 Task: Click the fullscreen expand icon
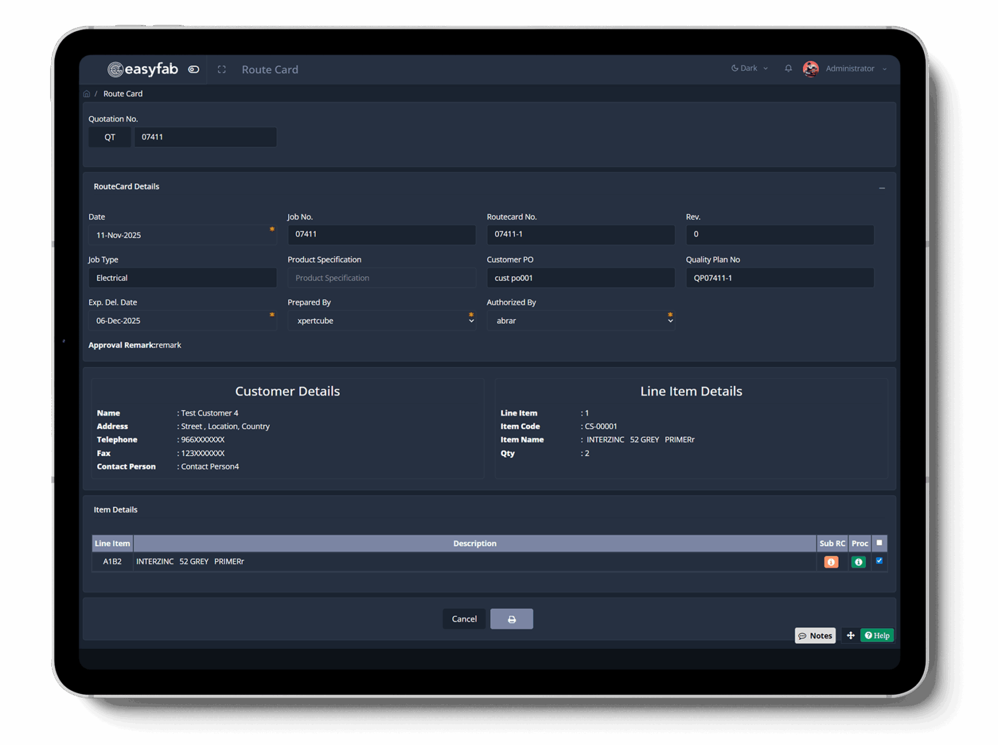(x=222, y=69)
